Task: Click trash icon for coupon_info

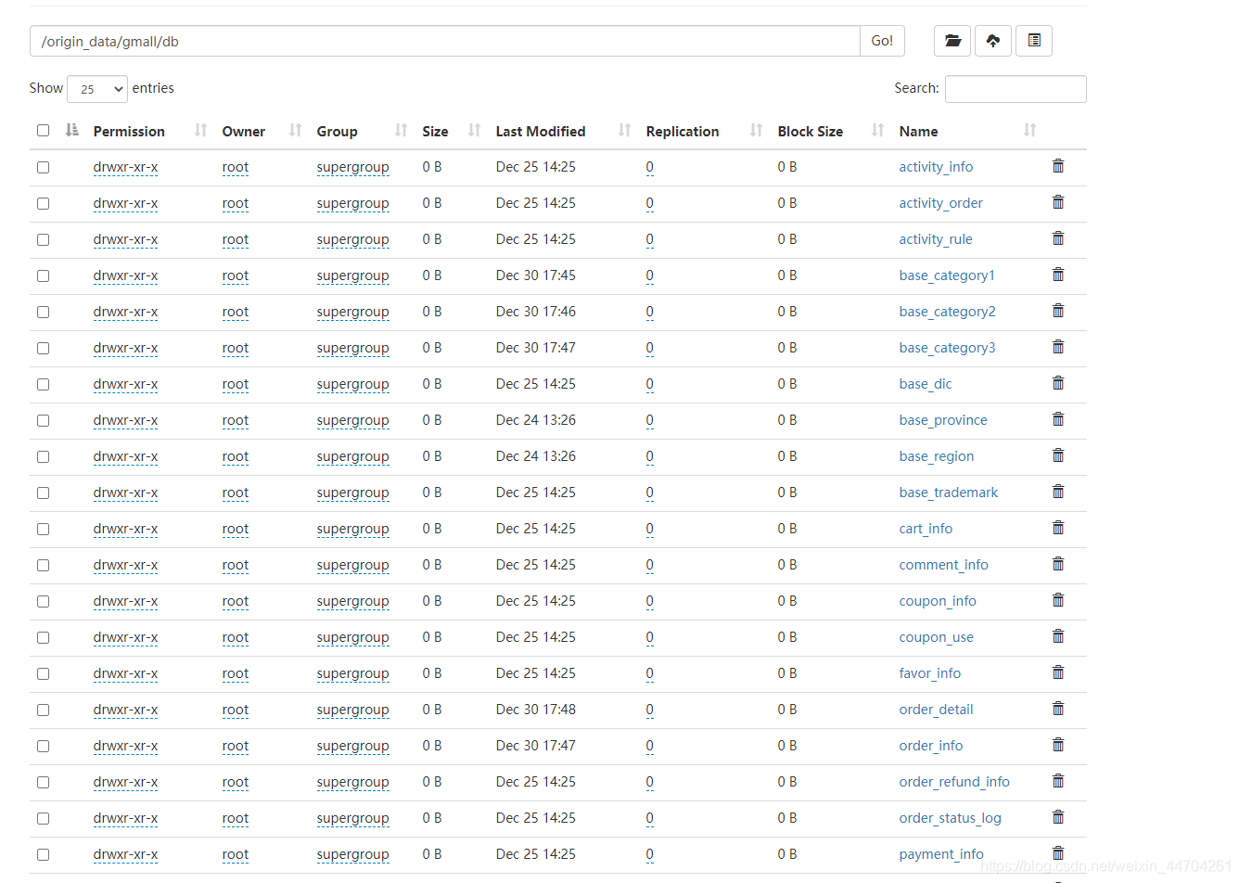Action: 1058,600
